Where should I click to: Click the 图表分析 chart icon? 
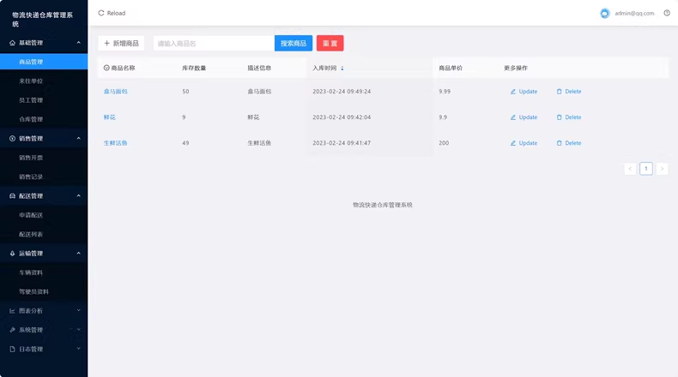(x=12, y=311)
